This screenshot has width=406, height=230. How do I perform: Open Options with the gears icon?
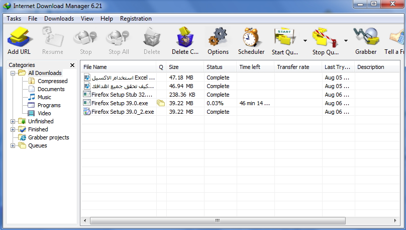click(218, 37)
